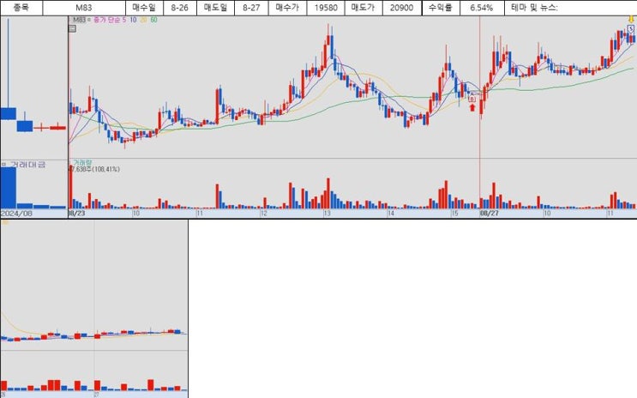Click the chart collapse box under M83 legend
Image resolution: width=637 pixels, height=398 pixels.
pyautogui.click(x=72, y=28)
